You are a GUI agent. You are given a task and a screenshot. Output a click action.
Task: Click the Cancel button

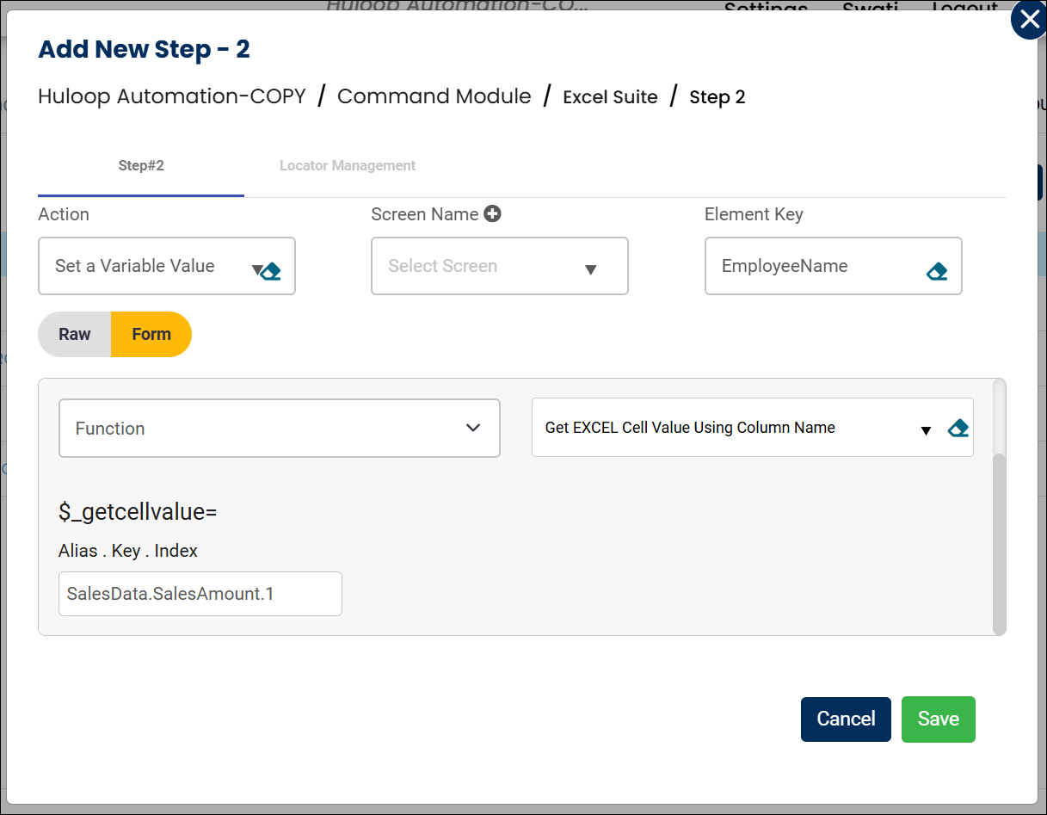point(845,719)
